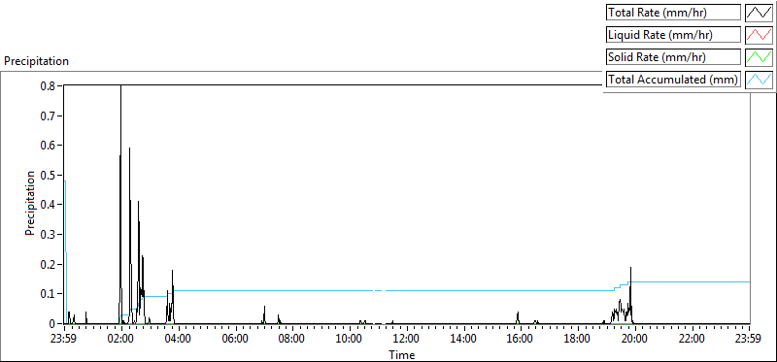Screen dimensions: 777x362
Task: Click the Time axis label
Action: (x=402, y=354)
